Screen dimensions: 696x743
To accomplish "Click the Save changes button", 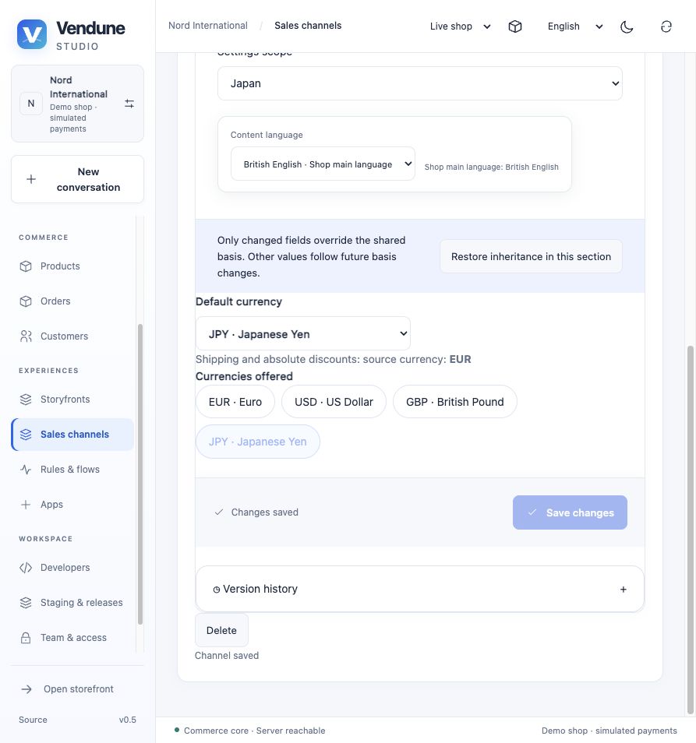I will tap(570, 512).
